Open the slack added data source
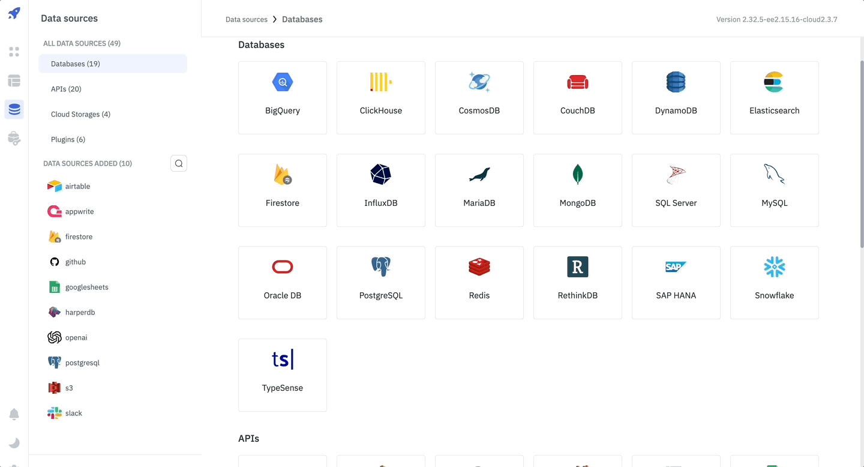The height and width of the screenshot is (467, 864). tap(73, 413)
